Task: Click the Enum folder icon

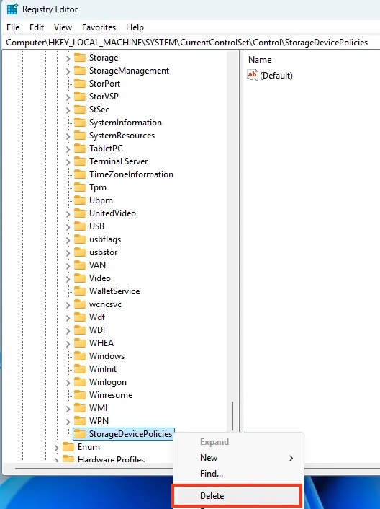Action: (x=68, y=447)
